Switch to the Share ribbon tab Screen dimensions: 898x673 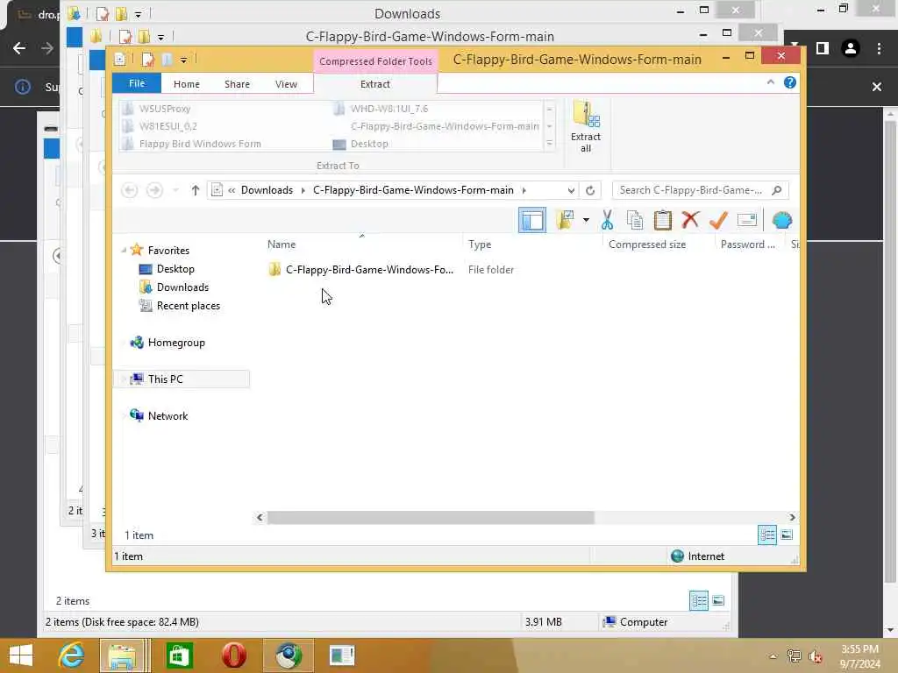(x=237, y=84)
